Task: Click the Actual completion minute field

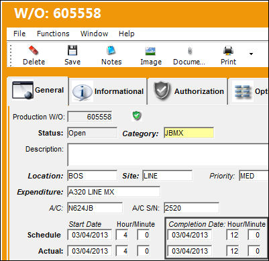Action: point(254,251)
